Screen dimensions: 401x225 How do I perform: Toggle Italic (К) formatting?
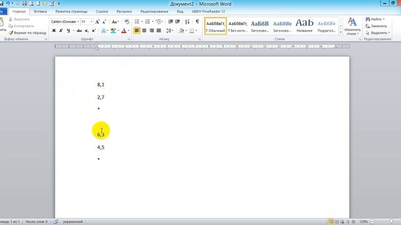point(61,31)
